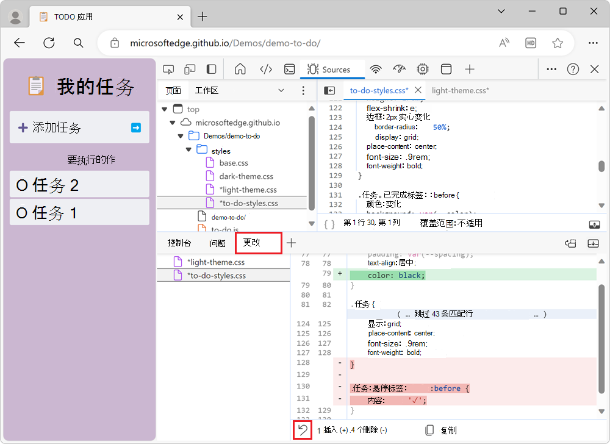Collapse the drawer with dock icon

coord(594,243)
